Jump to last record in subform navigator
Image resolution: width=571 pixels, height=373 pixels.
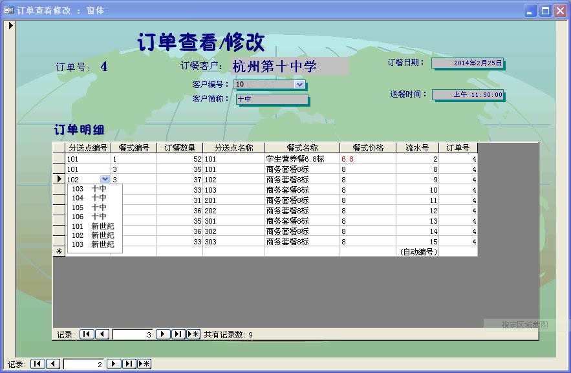(178, 334)
